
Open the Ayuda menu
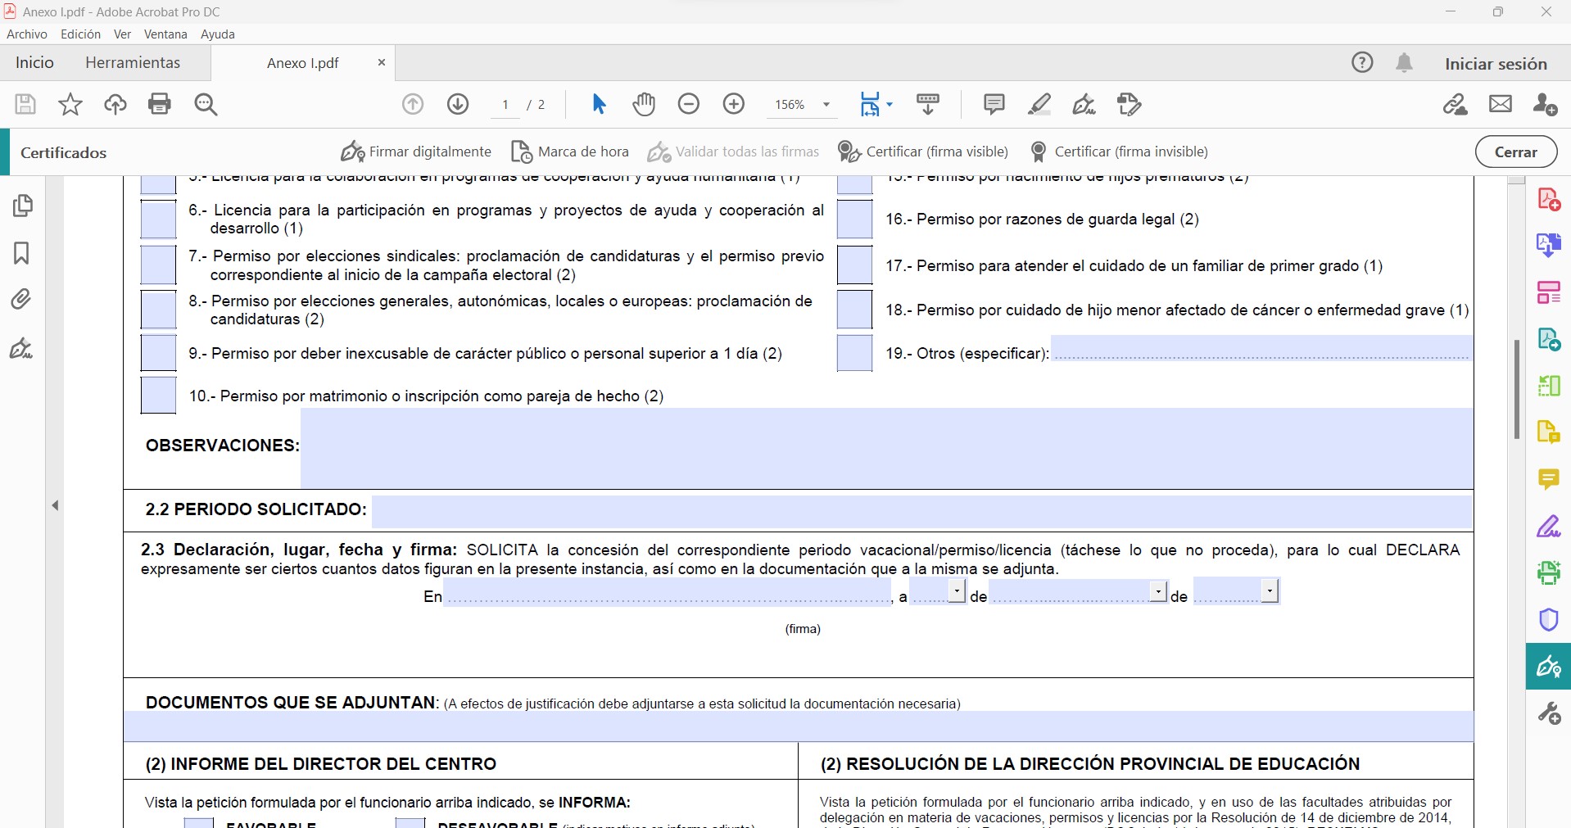coord(218,34)
